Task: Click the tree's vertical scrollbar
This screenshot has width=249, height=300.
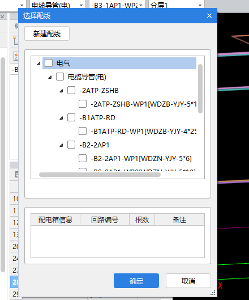Action: pos(200,89)
